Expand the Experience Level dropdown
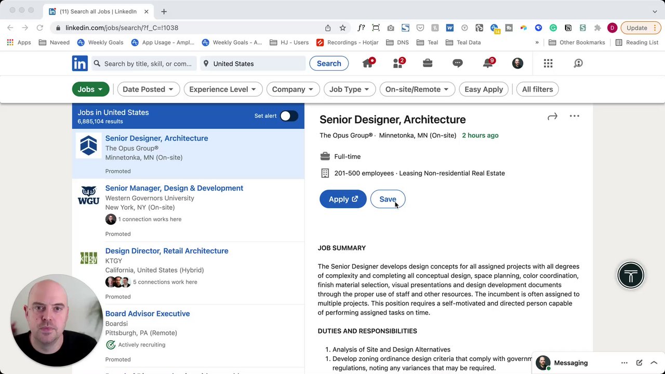This screenshot has width=665, height=374. tap(222, 89)
